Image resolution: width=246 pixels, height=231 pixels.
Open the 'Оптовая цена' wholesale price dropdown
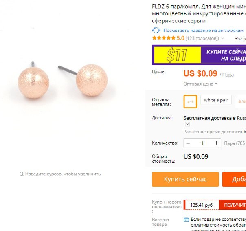[x=200, y=84]
